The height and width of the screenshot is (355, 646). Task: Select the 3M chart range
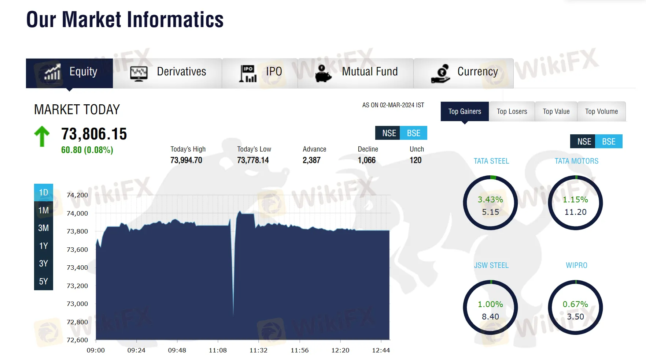44,228
